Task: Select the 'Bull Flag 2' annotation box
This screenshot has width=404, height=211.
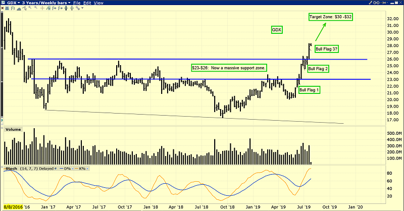Action: point(318,69)
